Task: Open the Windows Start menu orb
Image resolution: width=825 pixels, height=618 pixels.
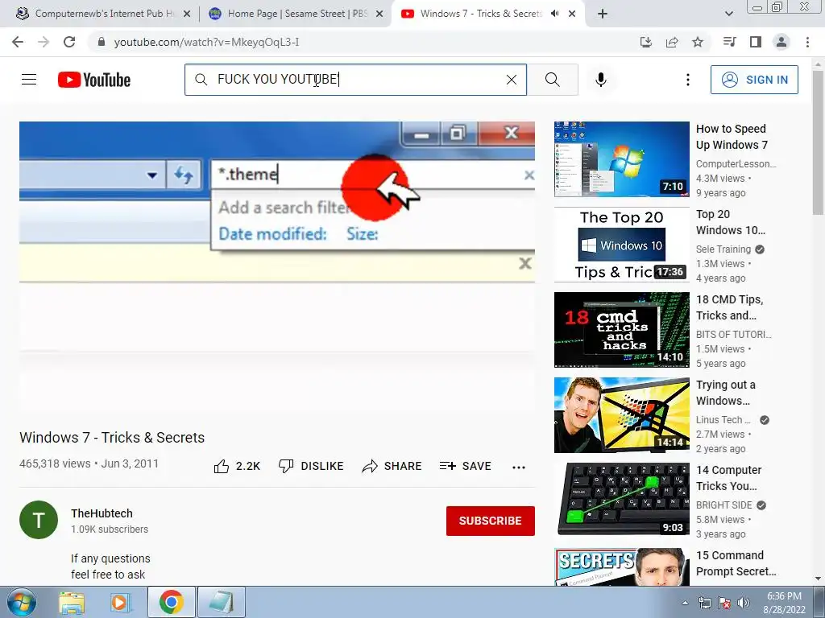Action: 22,602
